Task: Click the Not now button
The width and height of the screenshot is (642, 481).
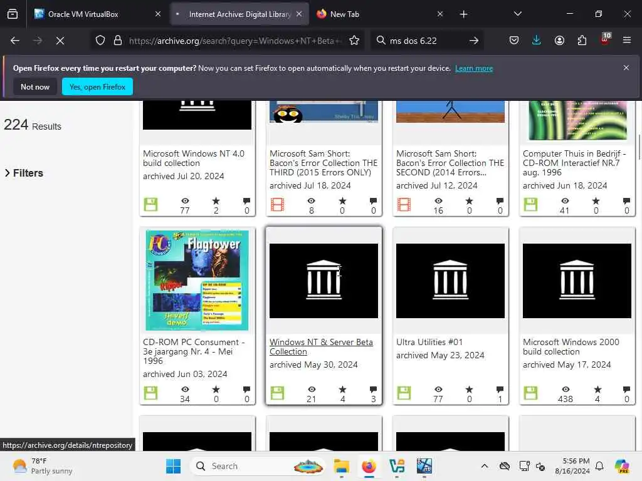Action: (x=35, y=86)
